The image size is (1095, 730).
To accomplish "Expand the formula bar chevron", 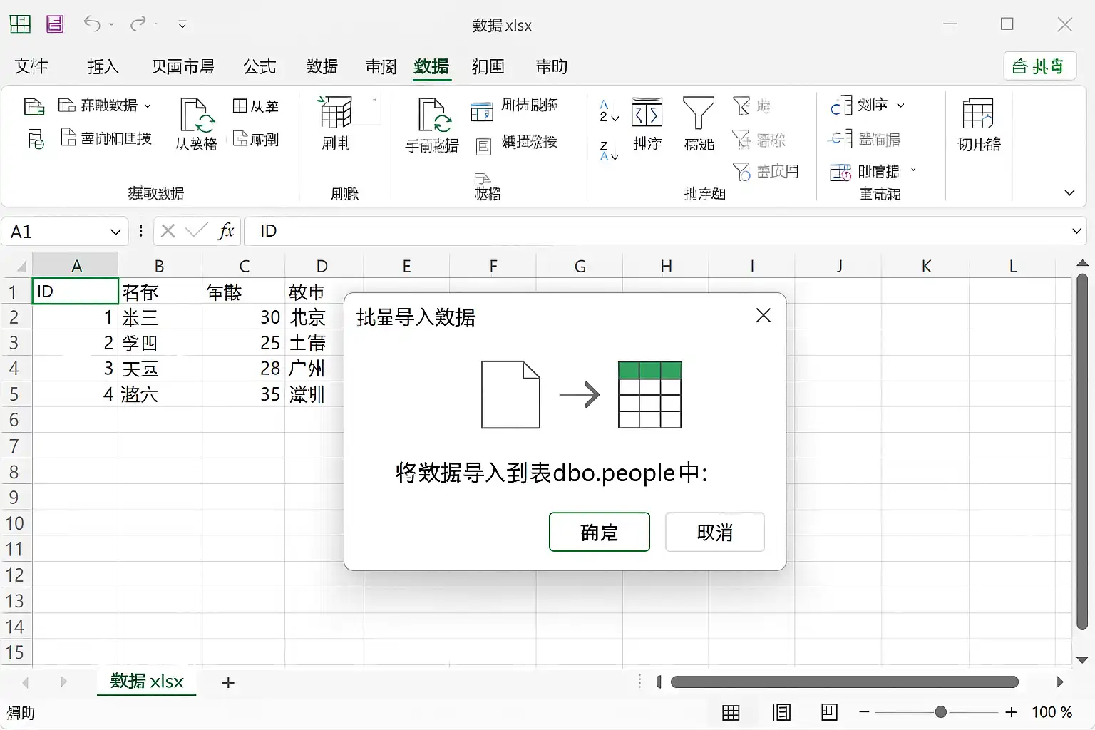I will [1076, 231].
